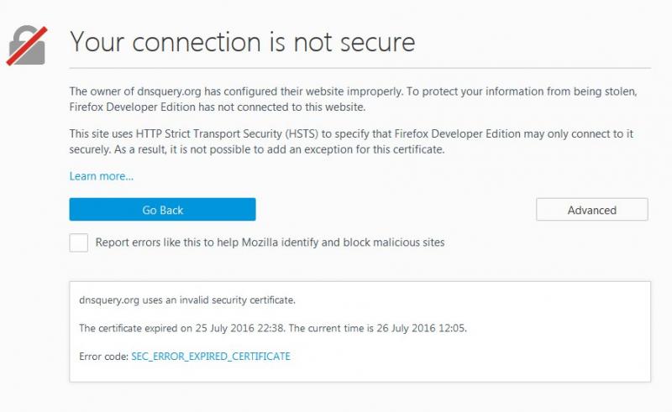Click the current time '26 July 2016 12:05'
The image size is (672, 412).
[x=417, y=328]
